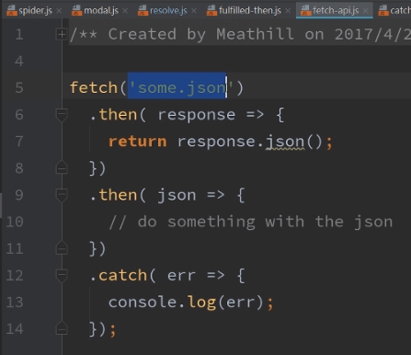Click the fetch-api.js file icon
Screen dimensions: 411x355
[x=305, y=11]
